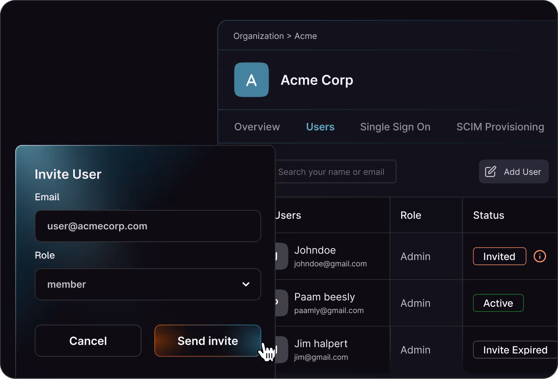This screenshot has width=558, height=379.
Task: Click the Role column header
Action: pyautogui.click(x=411, y=215)
